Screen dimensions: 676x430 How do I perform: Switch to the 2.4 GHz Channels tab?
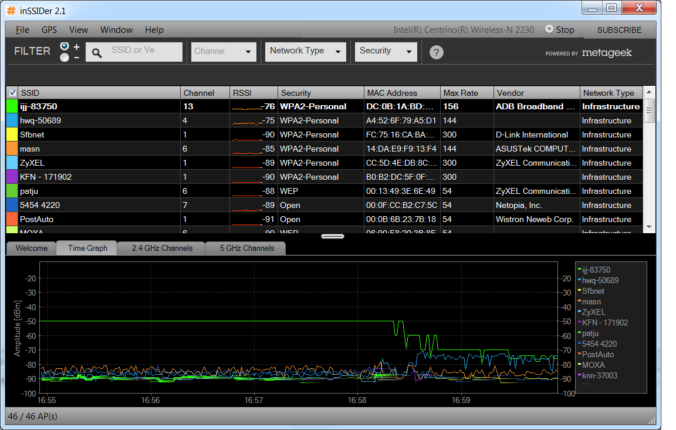click(x=162, y=248)
